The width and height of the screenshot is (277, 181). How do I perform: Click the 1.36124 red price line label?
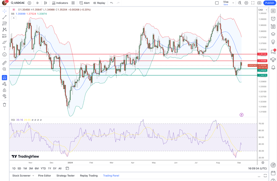[x=263, y=54]
